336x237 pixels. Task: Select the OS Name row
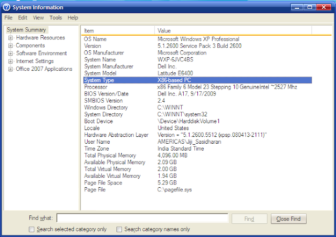point(197,39)
